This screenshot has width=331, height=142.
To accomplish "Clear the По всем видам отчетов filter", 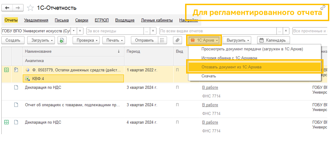I will pos(286,31).
